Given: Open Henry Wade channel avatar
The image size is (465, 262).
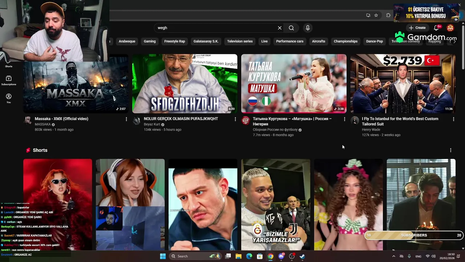Looking at the screenshot, I should pos(355,121).
